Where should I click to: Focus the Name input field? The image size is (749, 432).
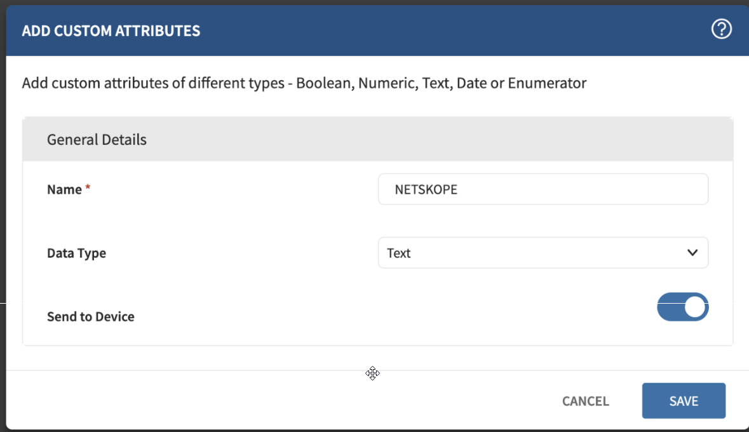point(543,189)
